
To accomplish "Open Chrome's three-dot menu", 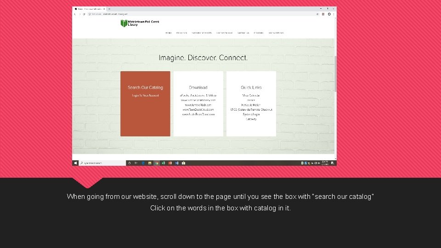I will point(334,14).
